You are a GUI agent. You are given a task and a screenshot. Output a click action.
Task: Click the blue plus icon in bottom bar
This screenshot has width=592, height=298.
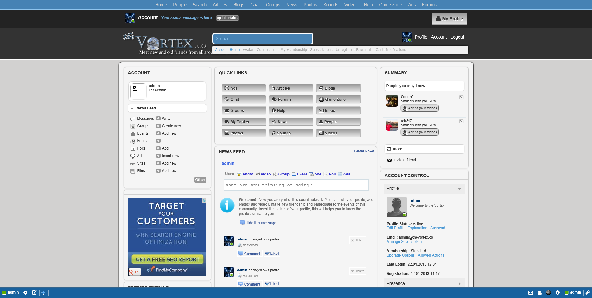tap(44, 292)
